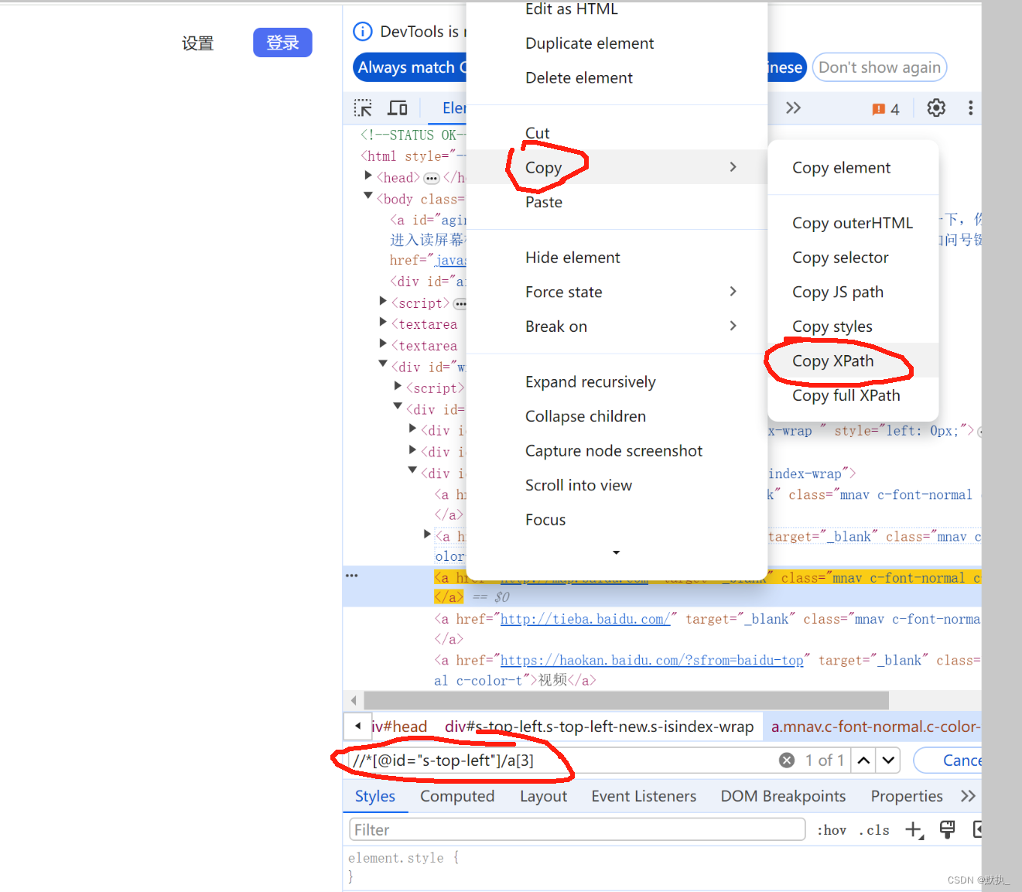Screen dimensions: 1022x892
Task: Choose Edit as HTML
Action: [617, 10]
